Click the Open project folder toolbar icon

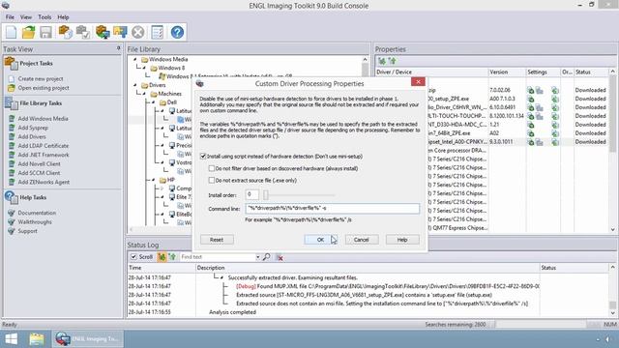coord(28,32)
